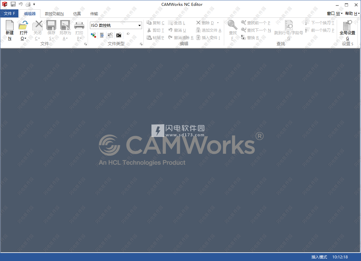Screen dimensions: 361x261
Task: Find previous match with 查找前一个 P
Action: coord(256,23)
